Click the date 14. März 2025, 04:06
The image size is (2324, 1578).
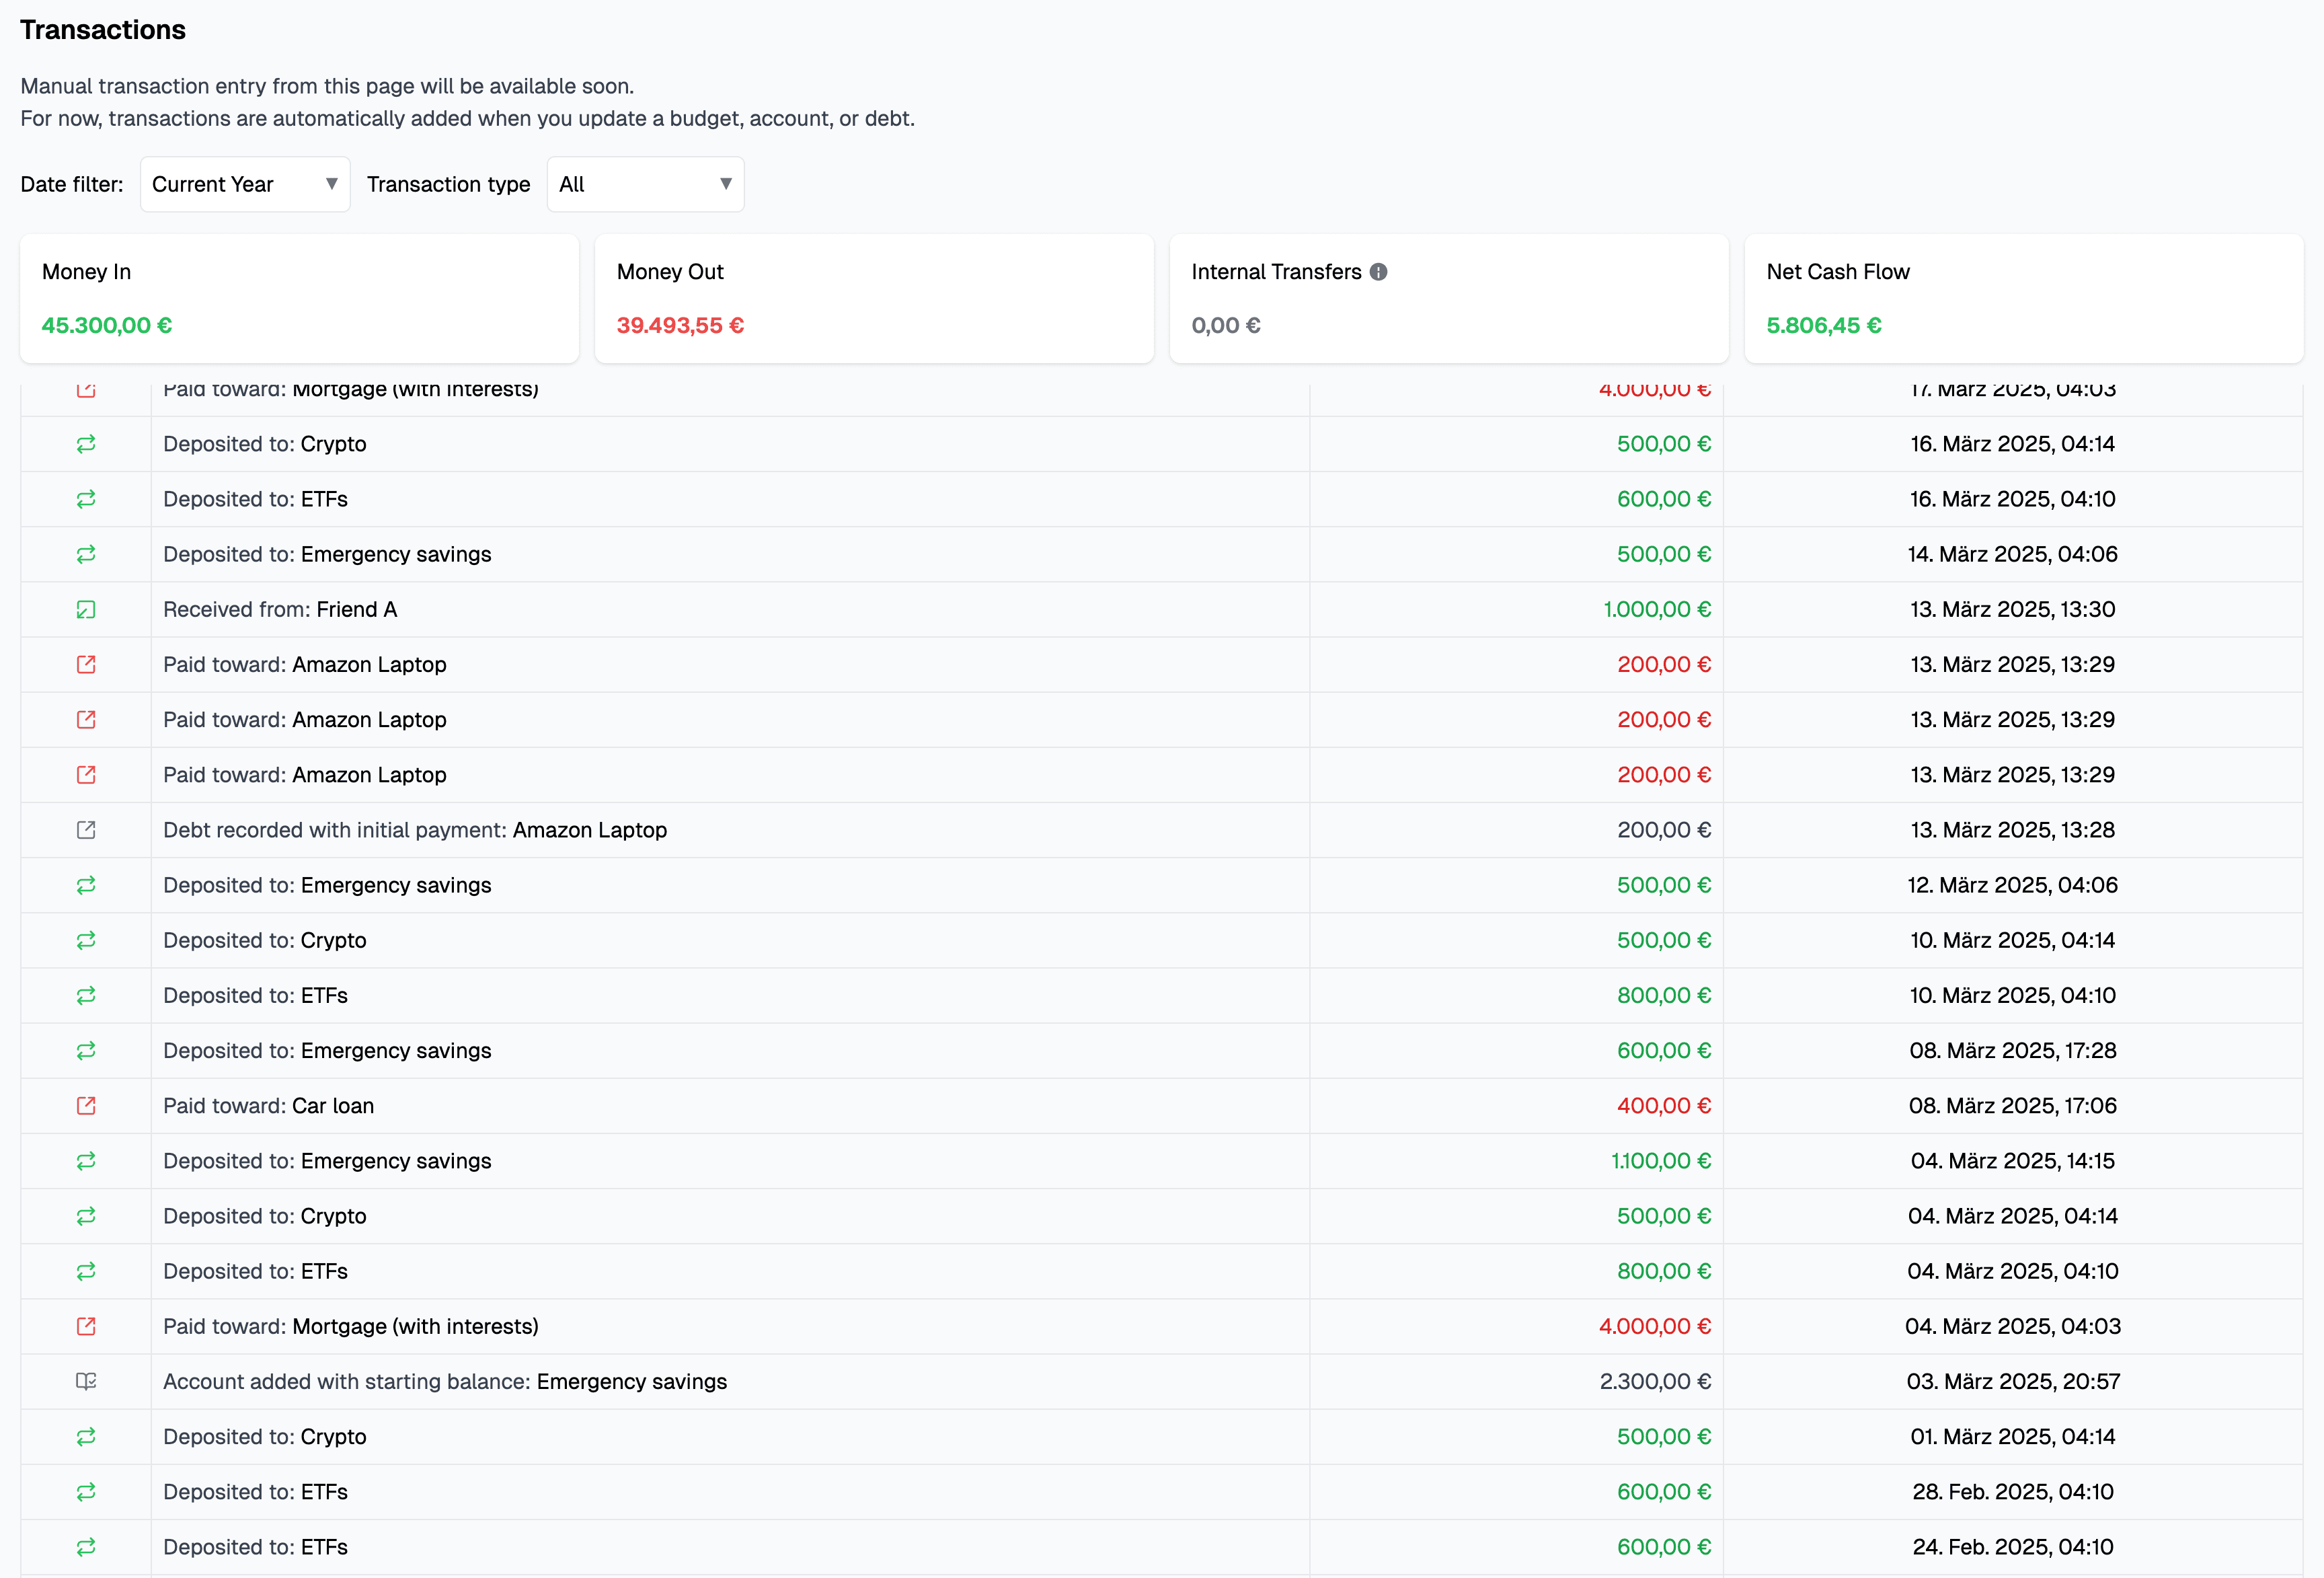(x=2012, y=554)
